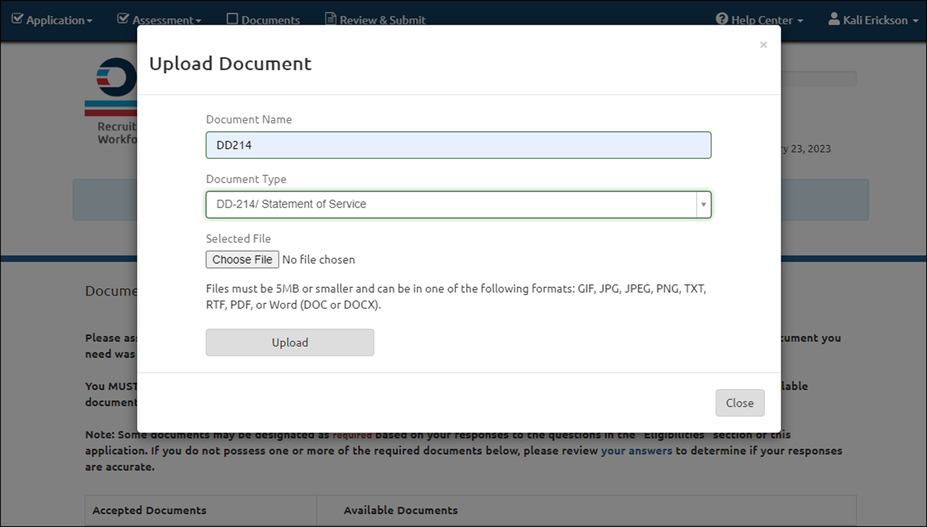The width and height of the screenshot is (927, 527).
Task: Click the Assessment checkmark icon in navbar
Action: tap(123, 19)
